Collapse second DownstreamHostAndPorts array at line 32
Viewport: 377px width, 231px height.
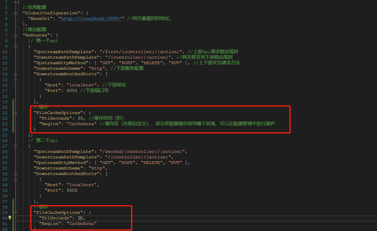point(15,174)
